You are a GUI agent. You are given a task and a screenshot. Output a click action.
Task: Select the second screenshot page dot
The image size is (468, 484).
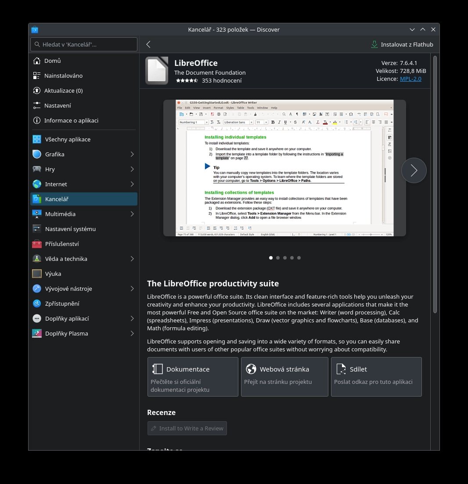pyautogui.click(x=278, y=258)
